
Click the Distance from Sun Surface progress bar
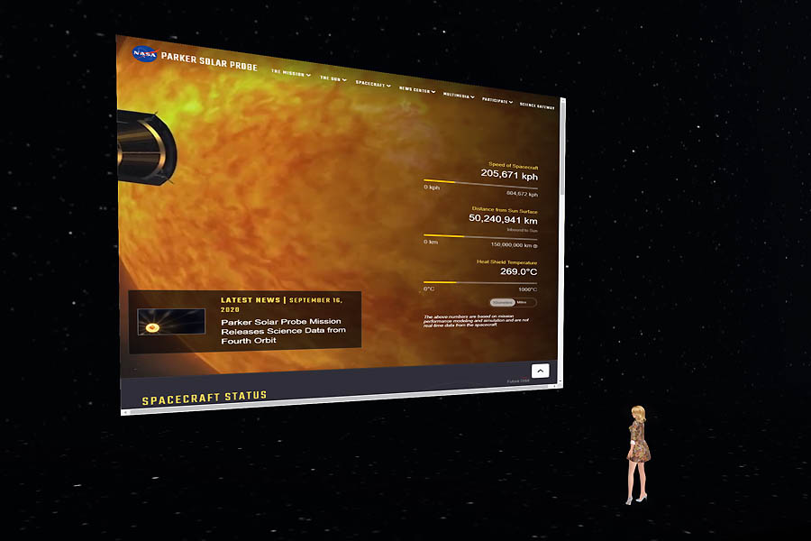point(480,237)
